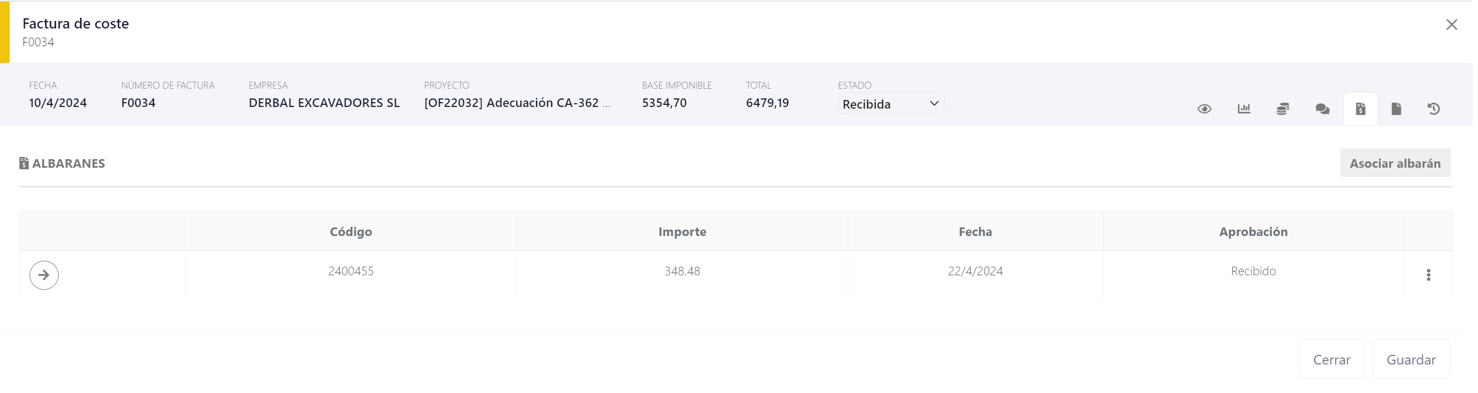This screenshot has height=393, width=1478.
Task: Show the history clock tab
Action: [x=1433, y=109]
